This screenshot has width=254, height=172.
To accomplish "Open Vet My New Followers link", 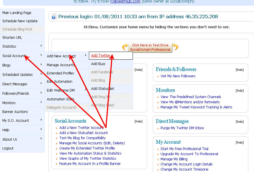I will tap(178, 76).
